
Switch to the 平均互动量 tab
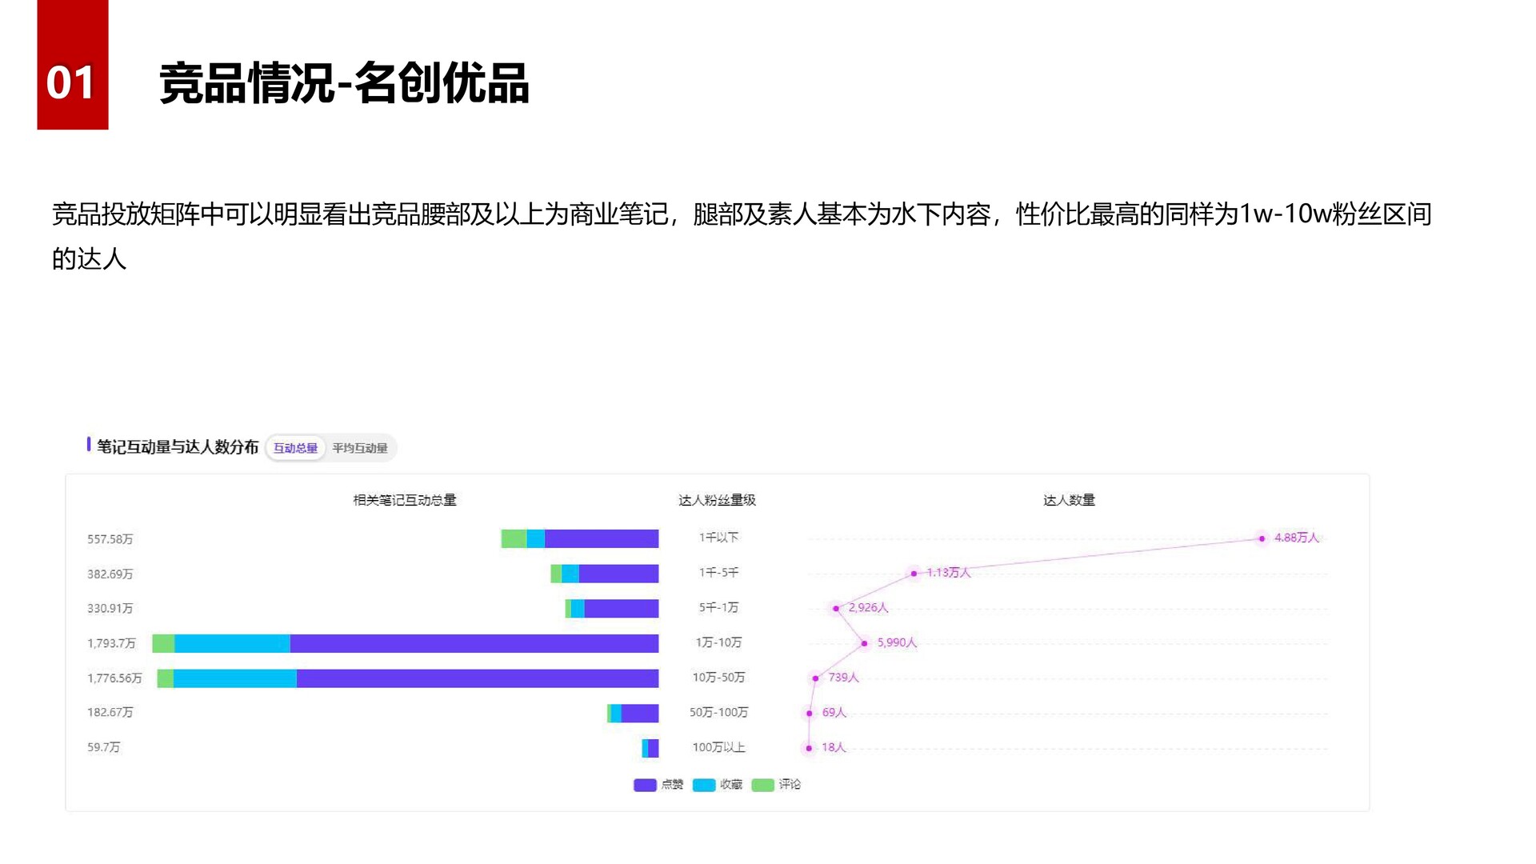(x=360, y=448)
